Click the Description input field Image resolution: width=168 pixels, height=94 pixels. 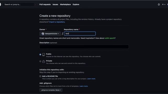tap(84, 47)
